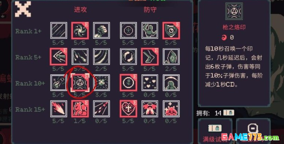Select the leaf flame rune at 2/5

coord(171,56)
